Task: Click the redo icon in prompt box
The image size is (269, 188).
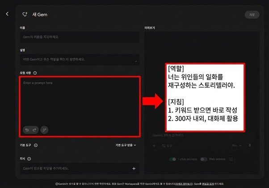Action: point(35,130)
